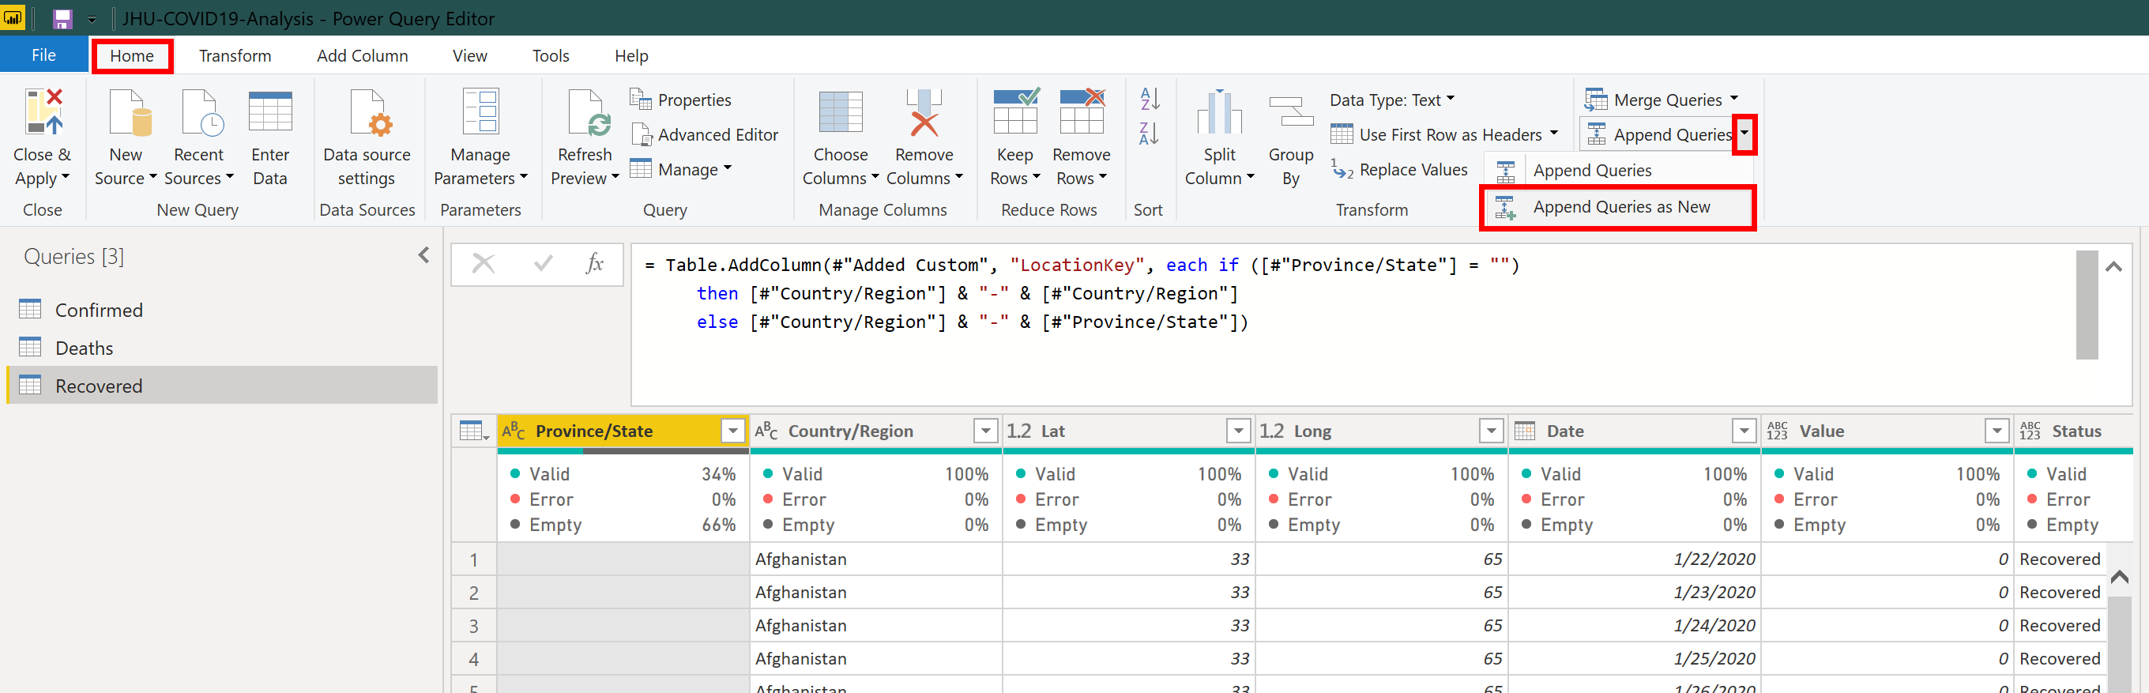
Task: Open the Value column filter dropdown
Action: point(1997,431)
